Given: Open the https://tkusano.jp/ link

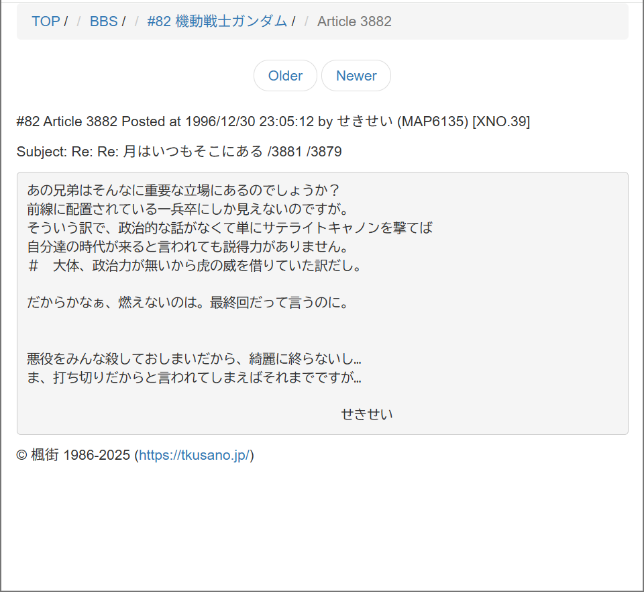Looking at the screenshot, I should point(195,456).
